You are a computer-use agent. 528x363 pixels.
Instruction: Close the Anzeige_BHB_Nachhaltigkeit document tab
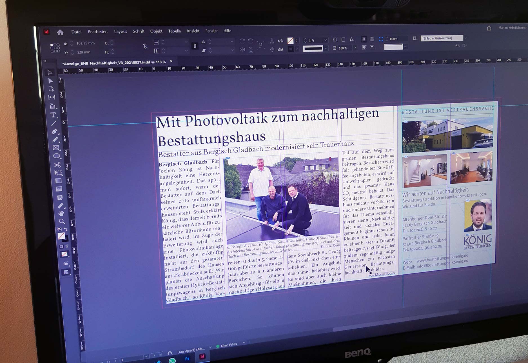coord(171,61)
